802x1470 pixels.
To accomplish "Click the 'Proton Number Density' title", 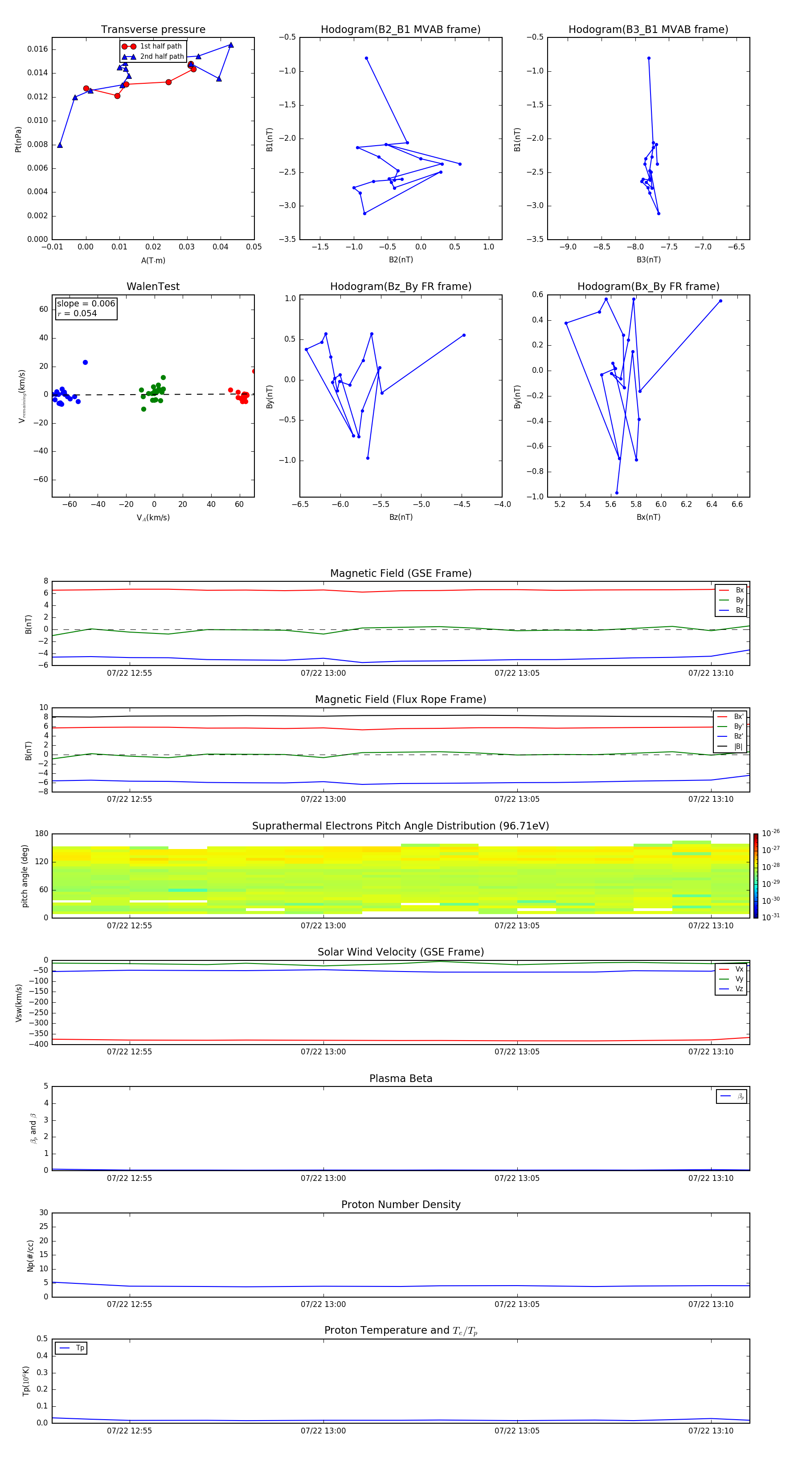I will pyautogui.click(x=401, y=1205).
